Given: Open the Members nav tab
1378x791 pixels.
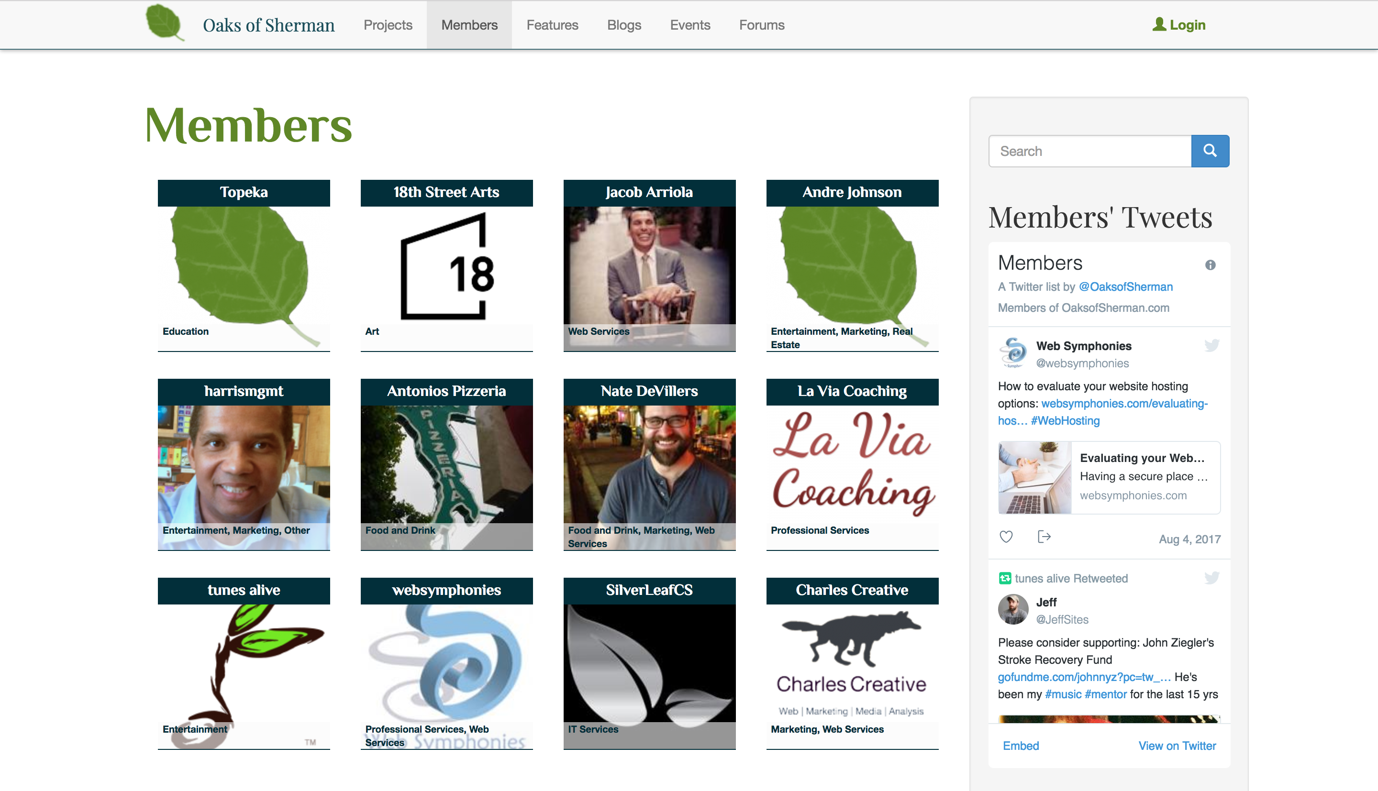Looking at the screenshot, I should point(469,25).
